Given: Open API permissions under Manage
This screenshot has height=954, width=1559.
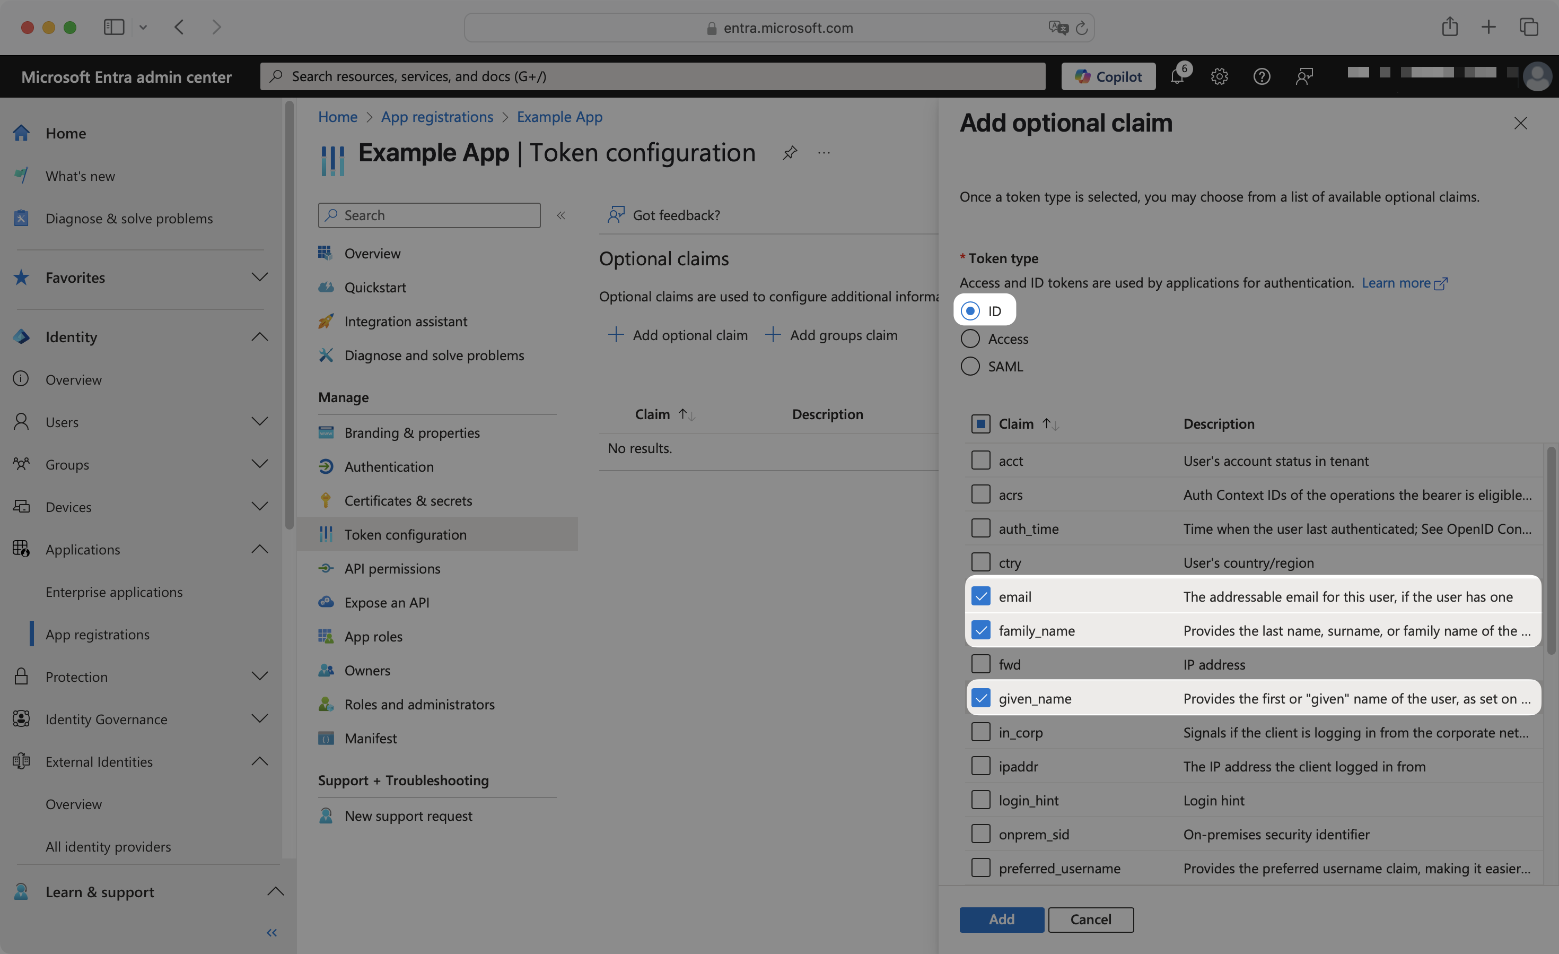Looking at the screenshot, I should pos(392,568).
